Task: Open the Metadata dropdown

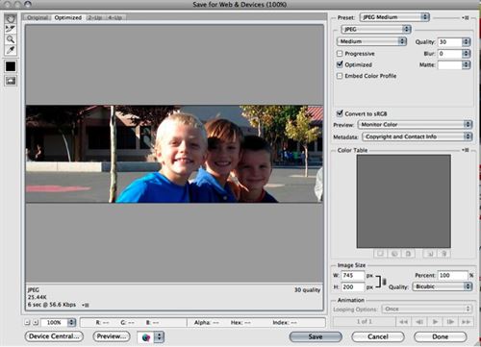Action: pos(418,136)
